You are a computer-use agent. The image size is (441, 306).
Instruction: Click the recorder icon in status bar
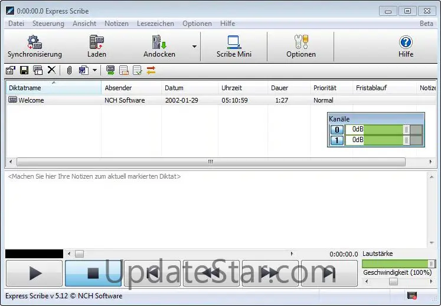point(412,295)
